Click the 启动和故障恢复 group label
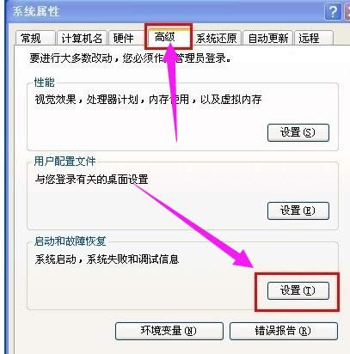The width and height of the screenshot is (350, 354). click(x=70, y=241)
